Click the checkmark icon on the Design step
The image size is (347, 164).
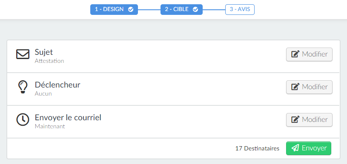[x=131, y=9]
